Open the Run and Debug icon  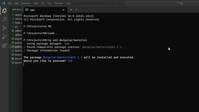pos(4,37)
